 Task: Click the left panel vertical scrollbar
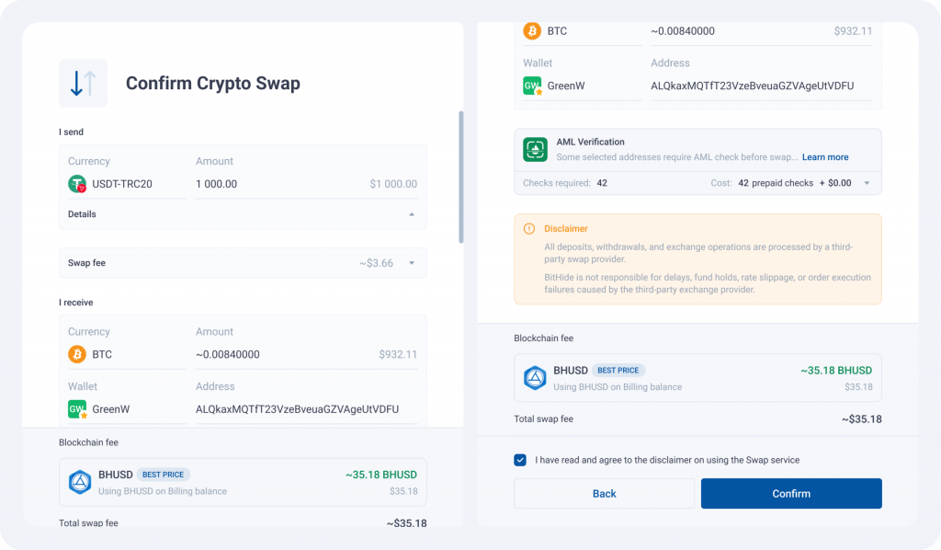(460, 175)
